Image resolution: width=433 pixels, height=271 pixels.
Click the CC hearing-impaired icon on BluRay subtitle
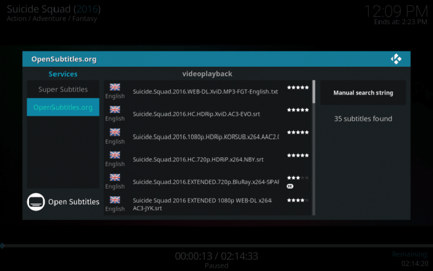click(290, 186)
